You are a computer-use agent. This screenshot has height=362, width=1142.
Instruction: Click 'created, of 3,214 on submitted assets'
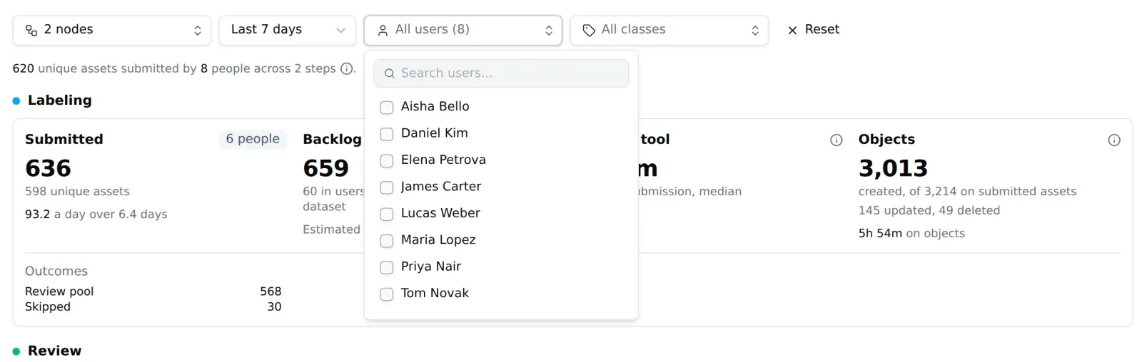coord(967,192)
